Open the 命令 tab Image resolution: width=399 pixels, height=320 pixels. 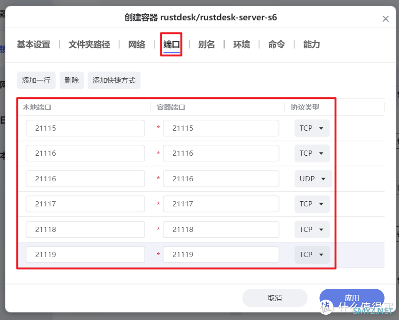(x=276, y=44)
